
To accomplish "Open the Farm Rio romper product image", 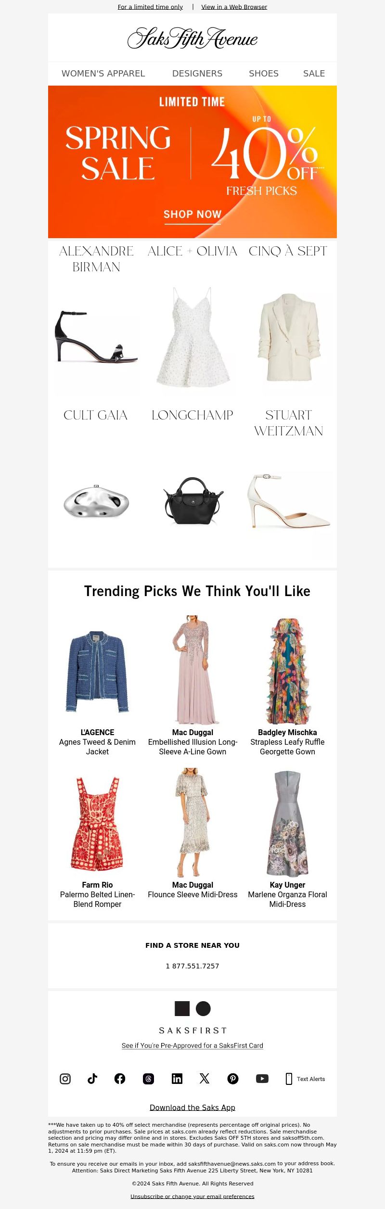I will click(x=97, y=823).
